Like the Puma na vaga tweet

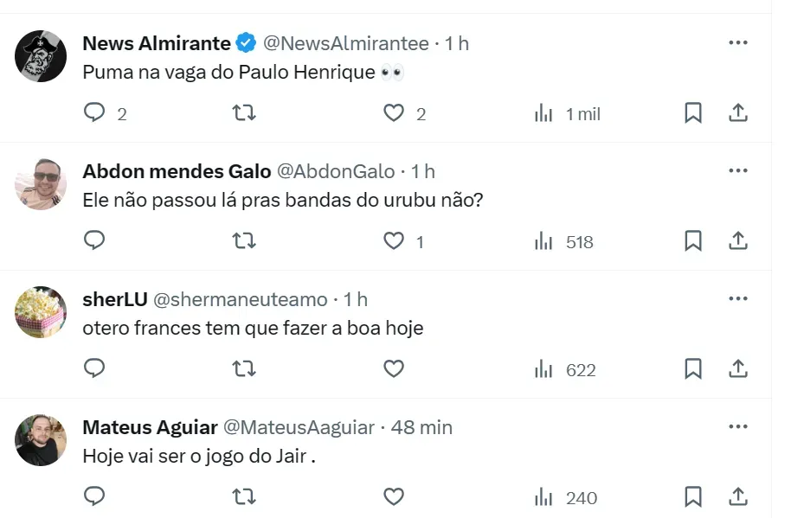(x=394, y=113)
